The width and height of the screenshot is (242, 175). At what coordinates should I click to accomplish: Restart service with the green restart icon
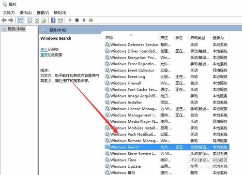[91, 20]
